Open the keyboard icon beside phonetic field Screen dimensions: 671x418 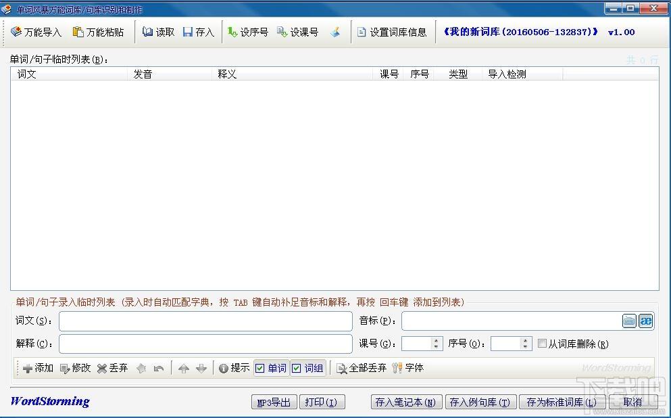pyautogui.click(x=629, y=321)
